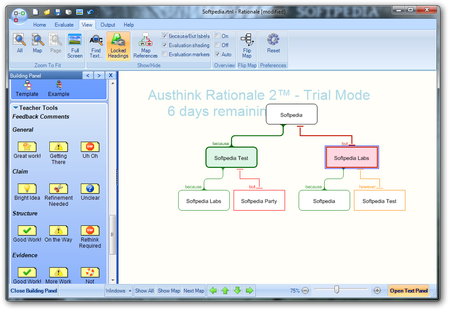
Task: Click the Next Map button
Action: (194, 290)
